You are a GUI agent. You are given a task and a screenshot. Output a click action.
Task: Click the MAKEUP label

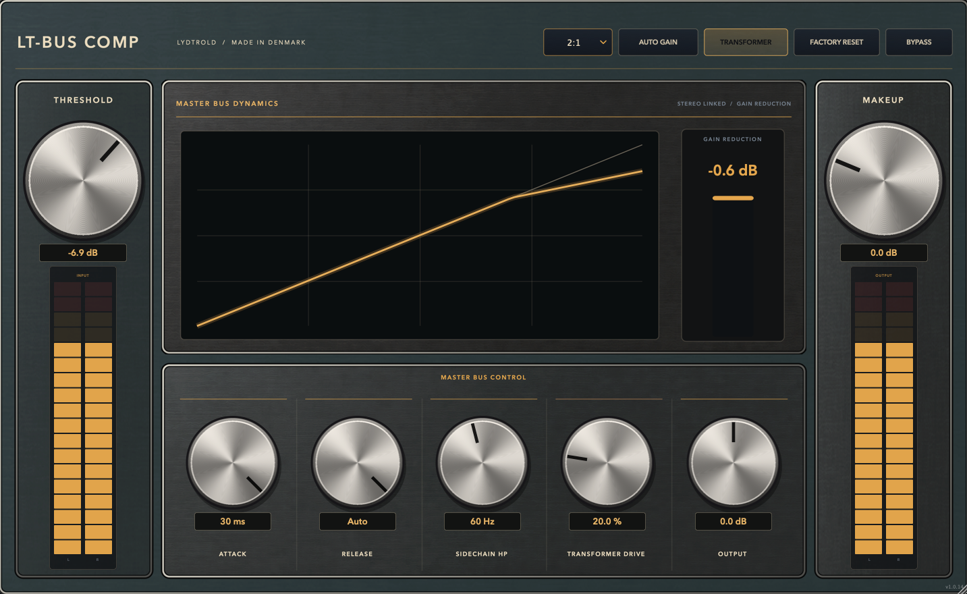883,100
